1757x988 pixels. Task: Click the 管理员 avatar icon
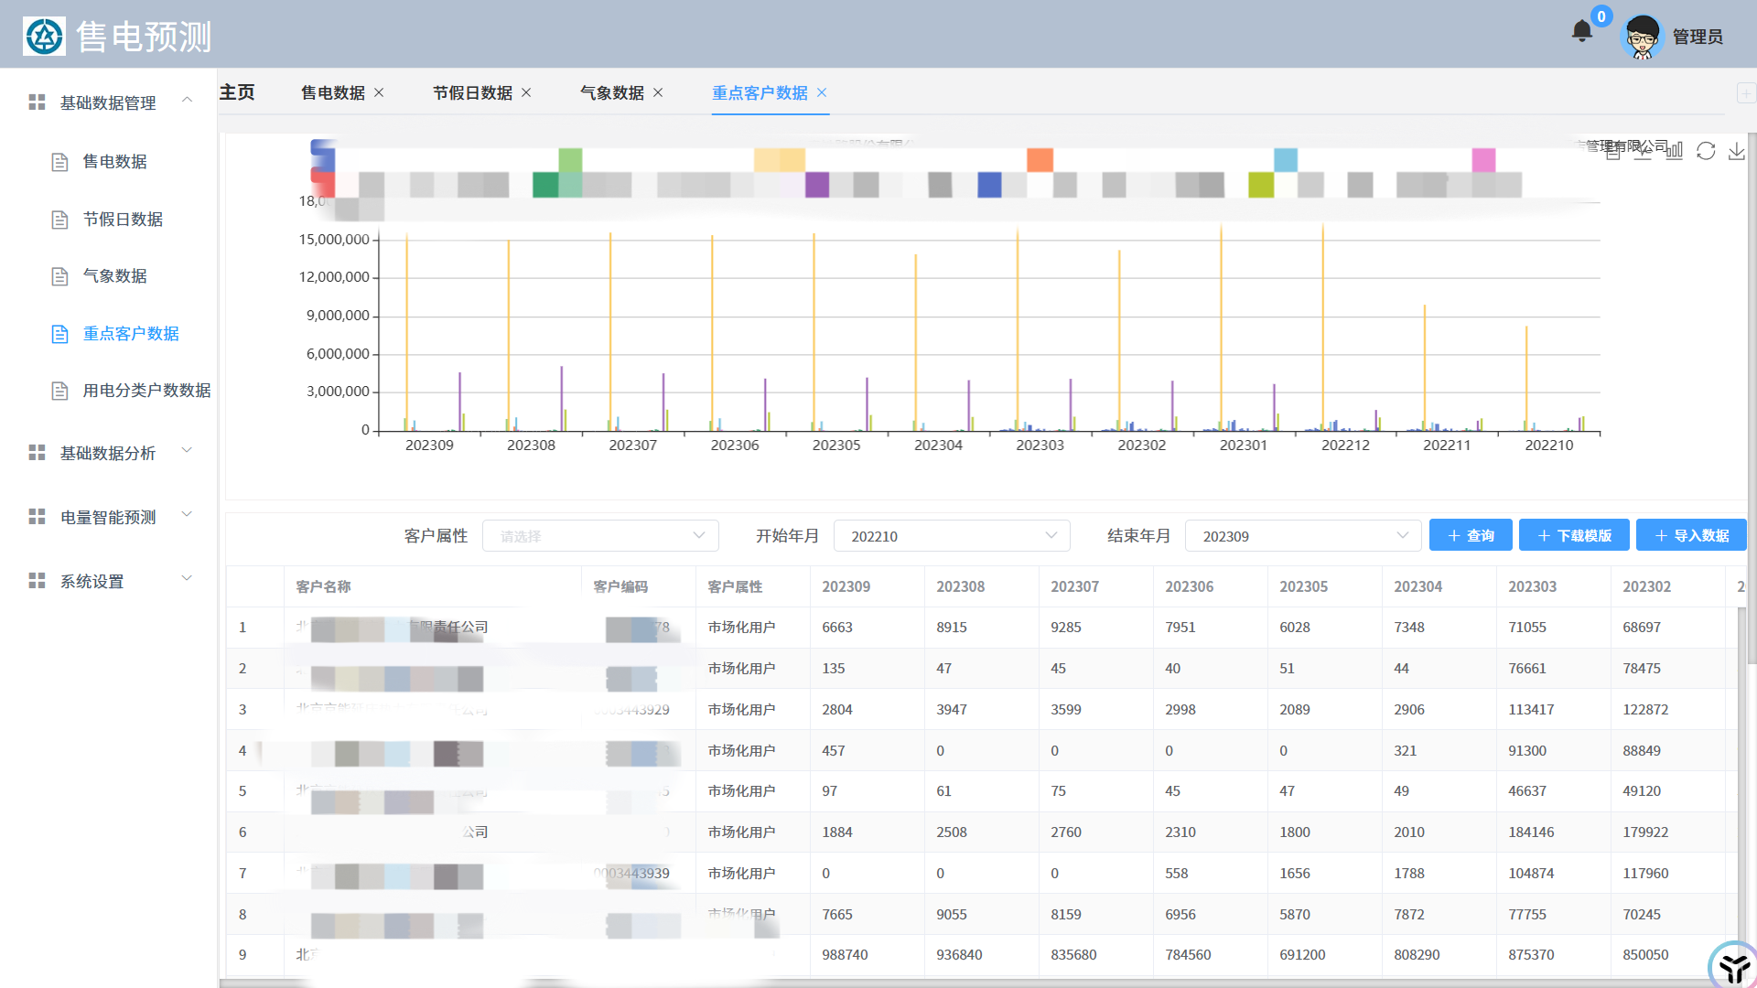coord(1642,37)
